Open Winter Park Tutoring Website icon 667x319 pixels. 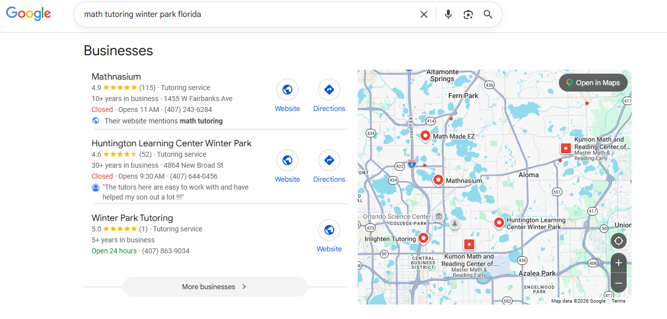click(x=329, y=230)
